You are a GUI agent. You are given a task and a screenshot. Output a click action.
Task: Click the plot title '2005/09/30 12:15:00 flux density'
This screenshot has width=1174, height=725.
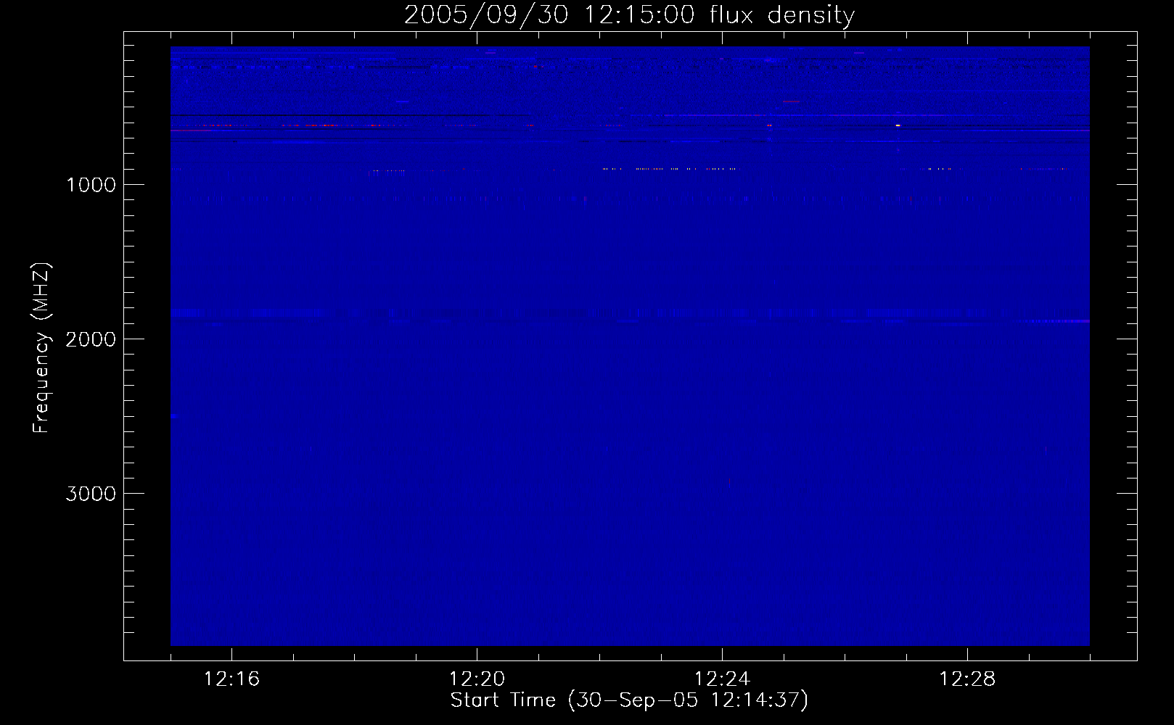coord(629,15)
